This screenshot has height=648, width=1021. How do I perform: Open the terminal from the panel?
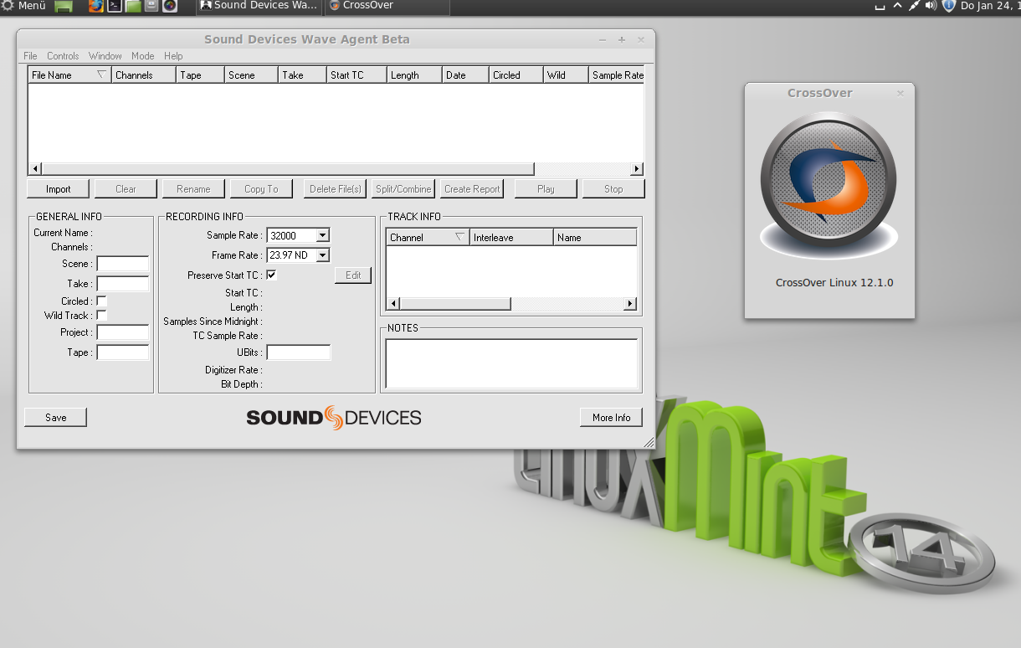[x=114, y=7]
